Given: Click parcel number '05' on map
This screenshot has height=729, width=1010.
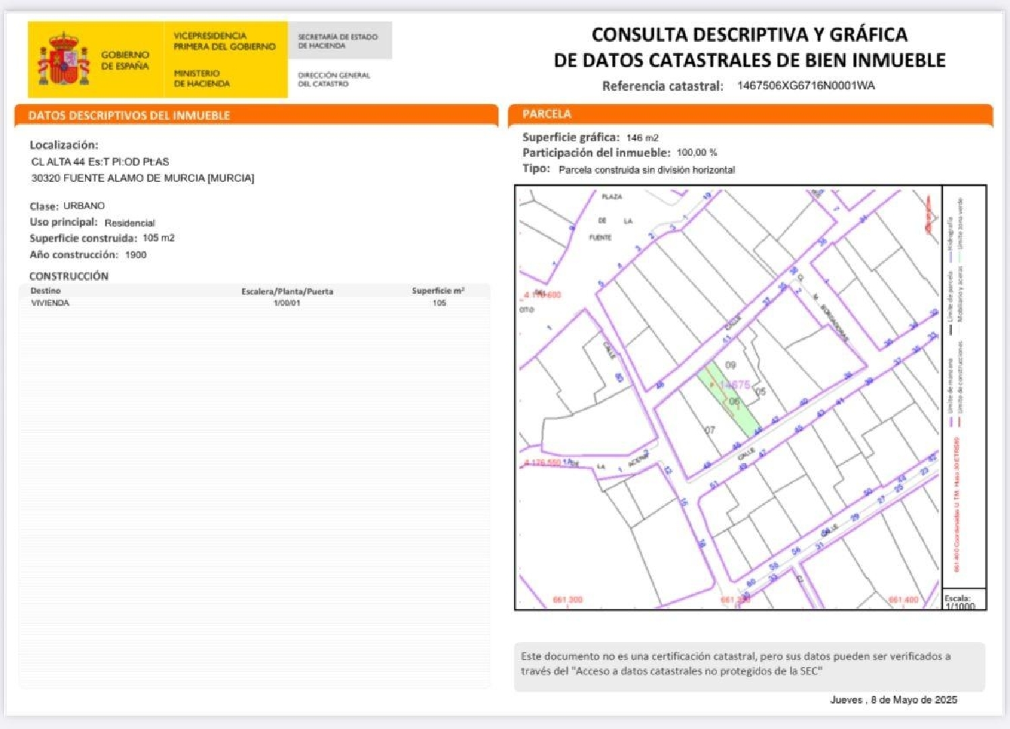Looking at the screenshot, I should pos(760,392).
